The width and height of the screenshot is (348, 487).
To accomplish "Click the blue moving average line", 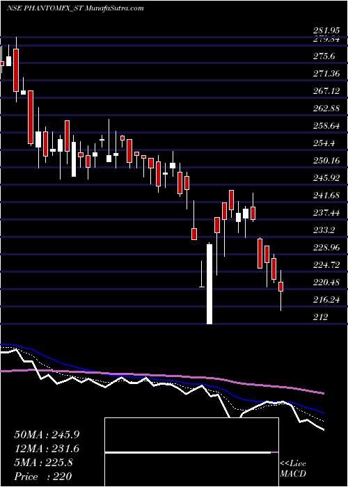I will point(161,380).
